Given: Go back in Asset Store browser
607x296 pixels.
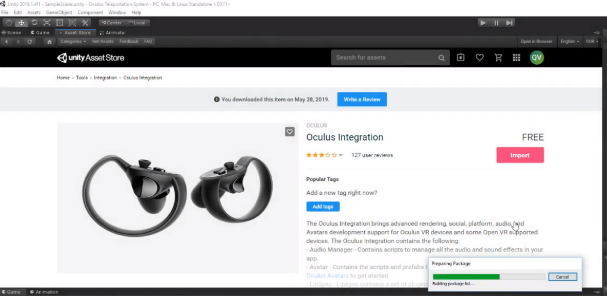Looking at the screenshot, I should (7, 41).
